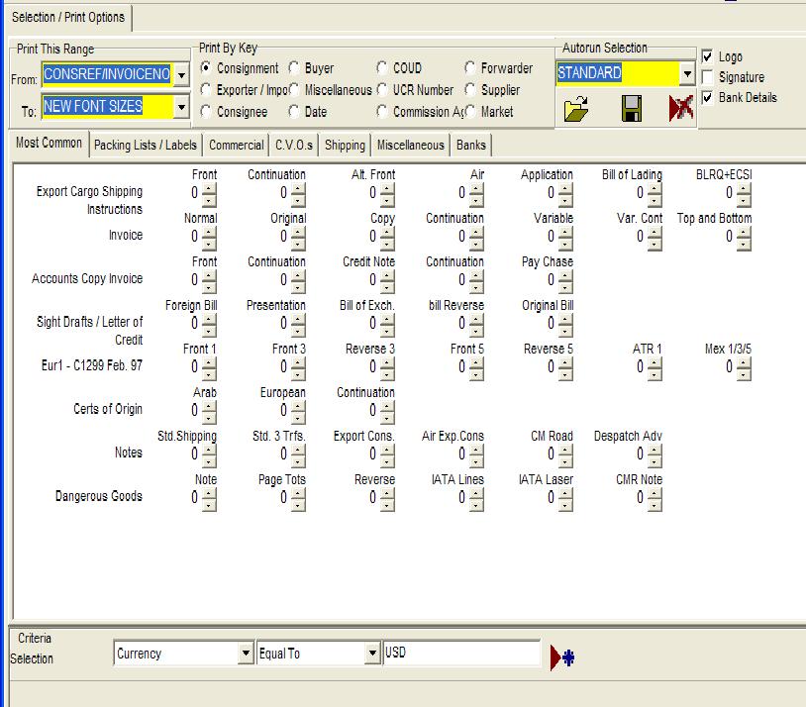Click the red X delete autorun icon

(x=680, y=109)
